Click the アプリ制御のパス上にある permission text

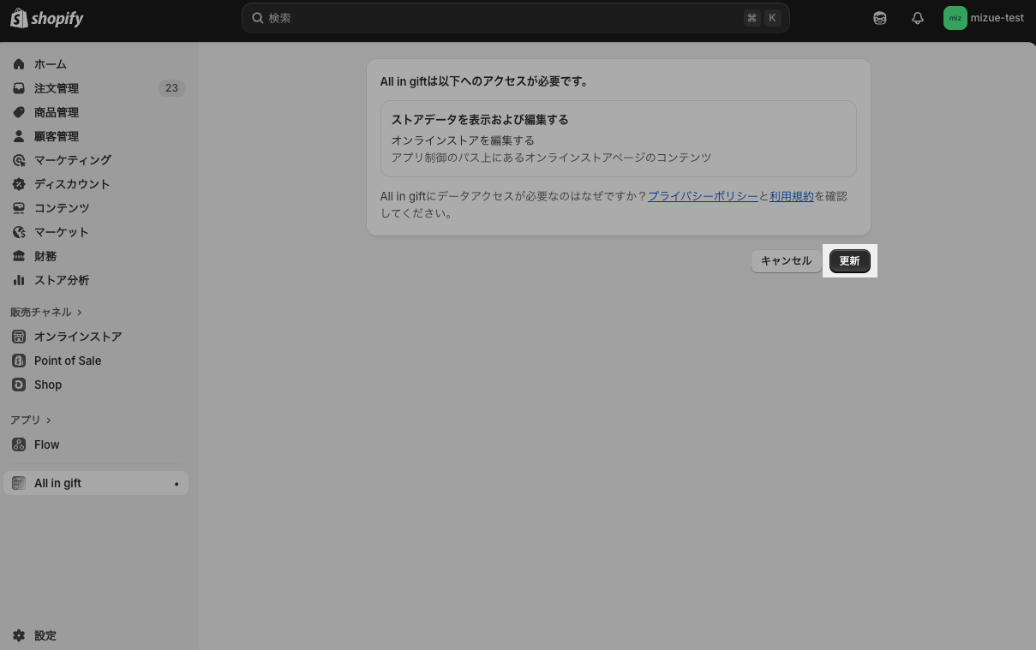[x=551, y=158]
